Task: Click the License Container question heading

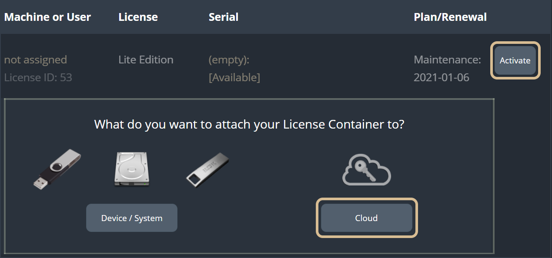Action: pyautogui.click(x=249, y=125)
